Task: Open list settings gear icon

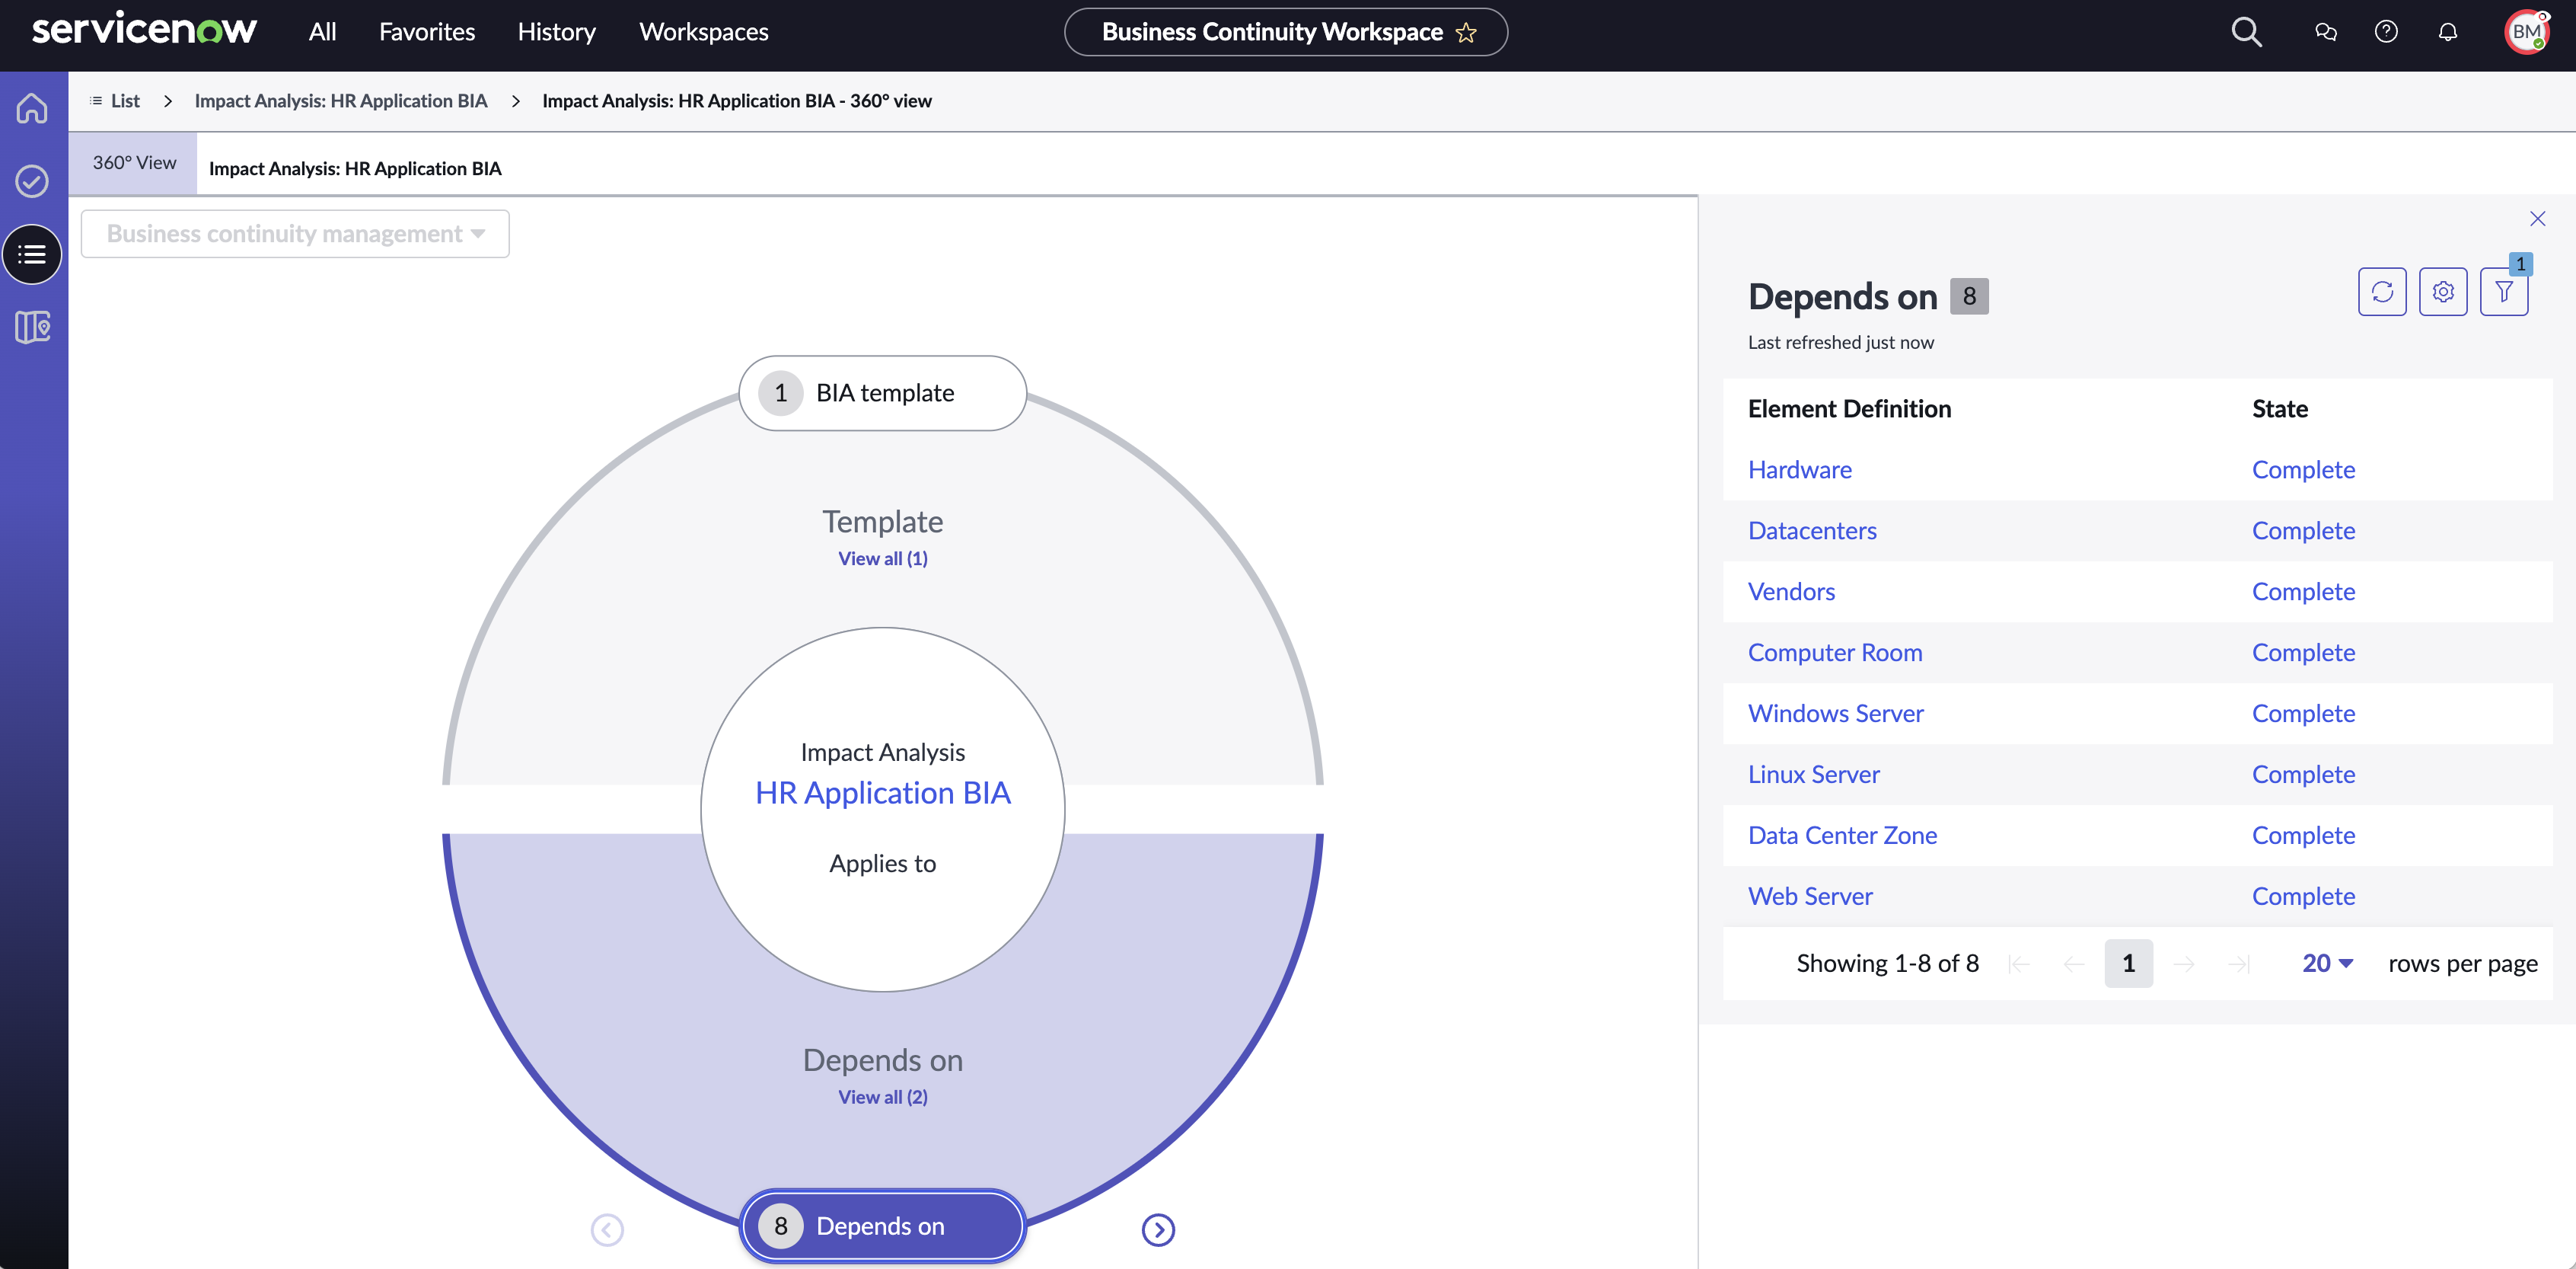Action: pos(2443,291)
